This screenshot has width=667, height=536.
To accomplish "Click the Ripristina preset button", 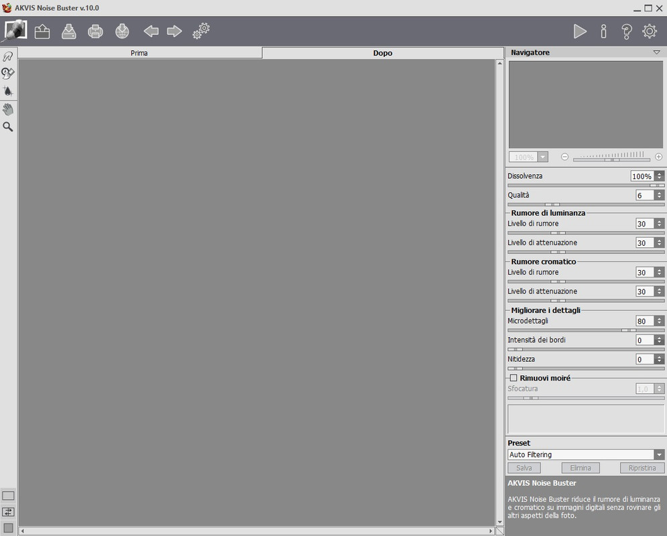I will tap(642, 468).
